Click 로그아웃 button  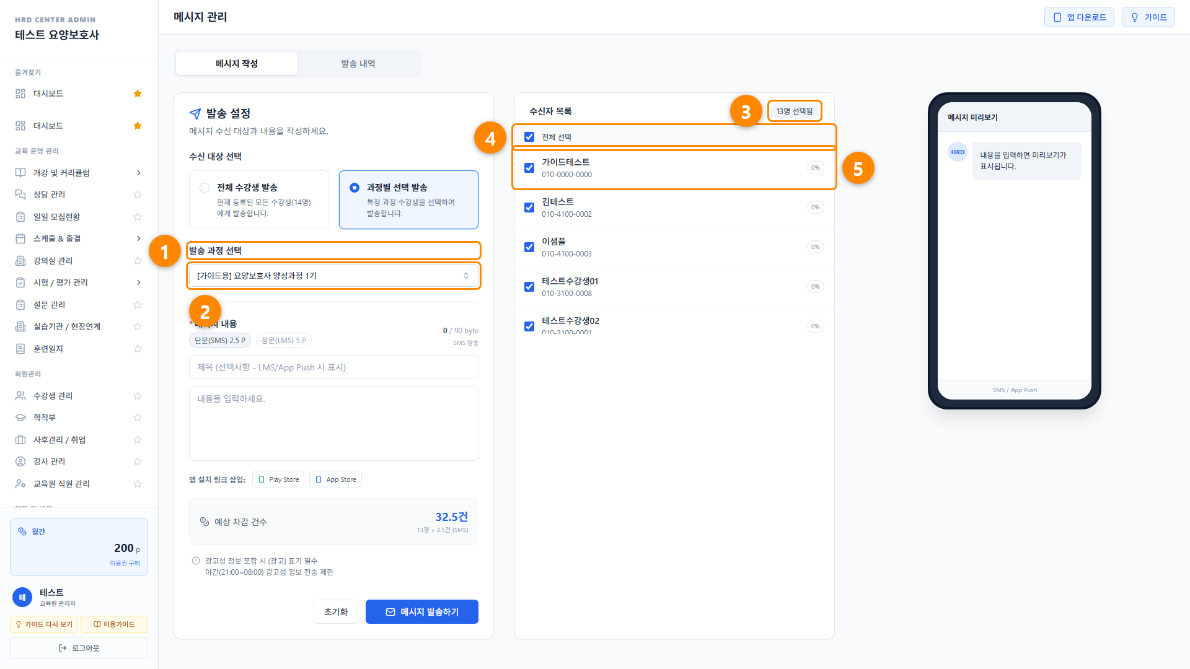click(x=79, y=648)
